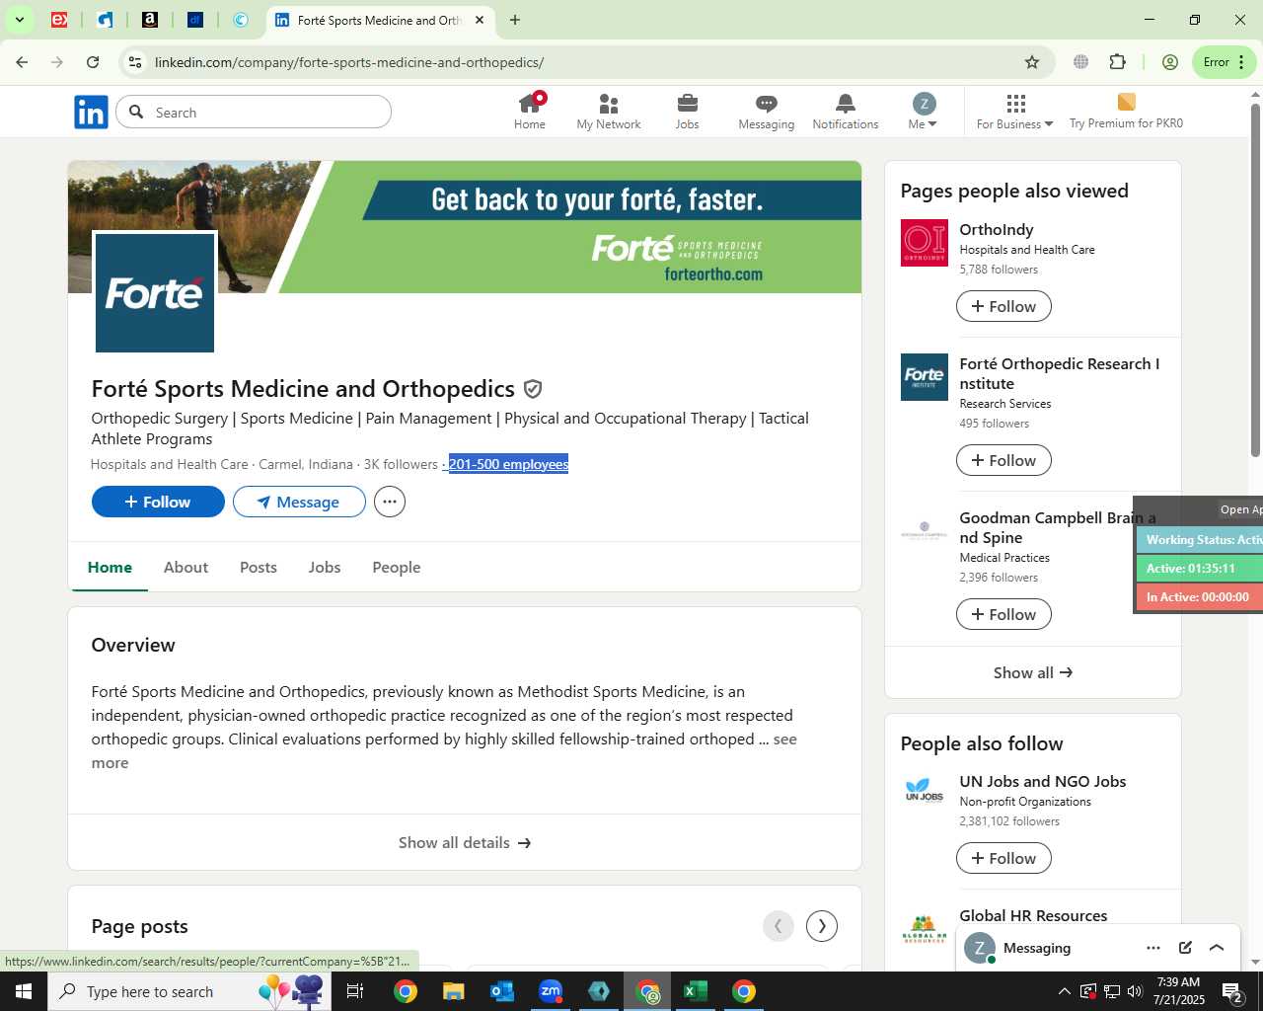Viewport: 1263px width, 1011px height.
Task: Expand the Messaging panel chevron
Action: 1217,948
